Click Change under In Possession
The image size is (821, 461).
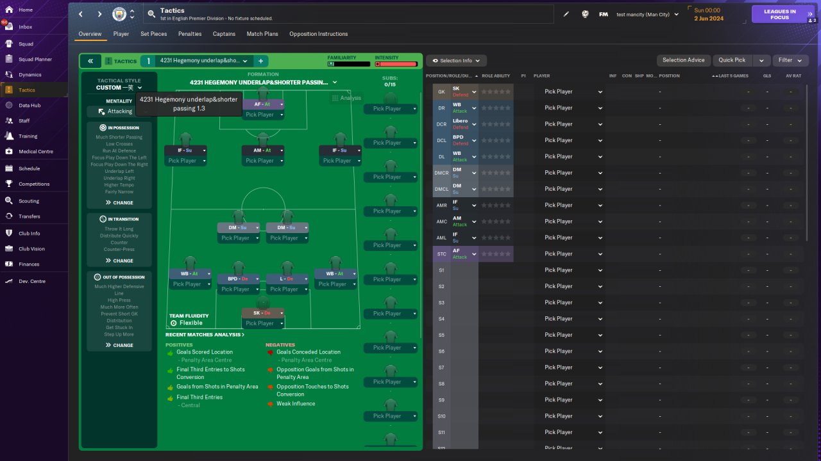coord(119,202)
